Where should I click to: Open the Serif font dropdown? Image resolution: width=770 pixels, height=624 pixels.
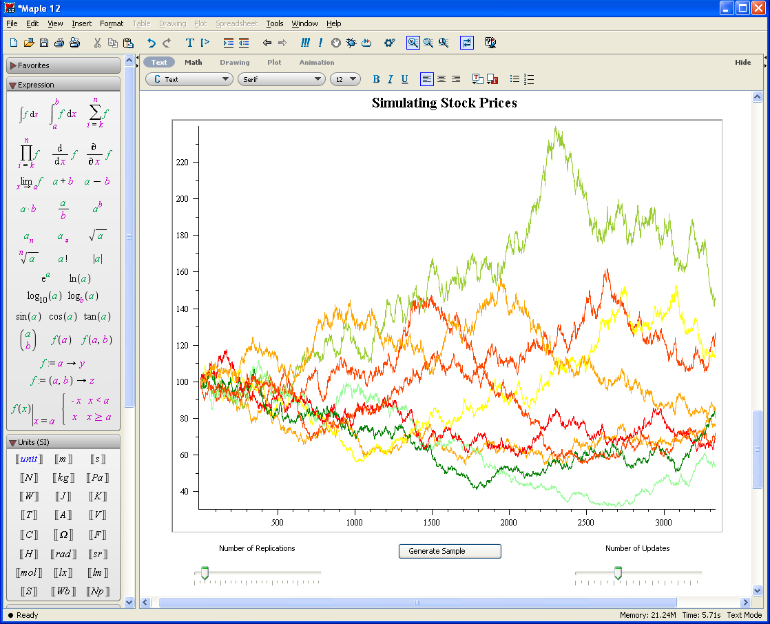coord(281,79)
